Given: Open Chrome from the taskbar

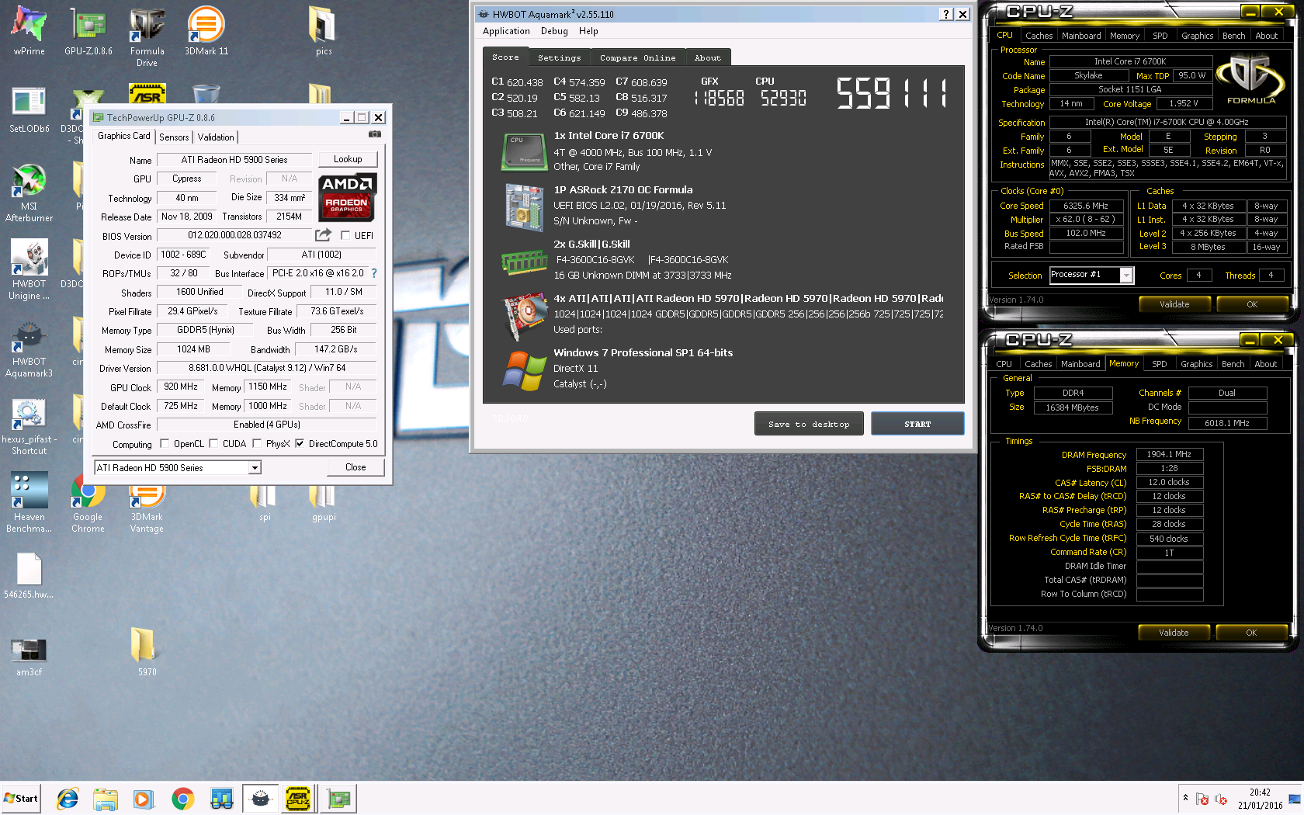Looking at the screenshot, I should 183,799.
